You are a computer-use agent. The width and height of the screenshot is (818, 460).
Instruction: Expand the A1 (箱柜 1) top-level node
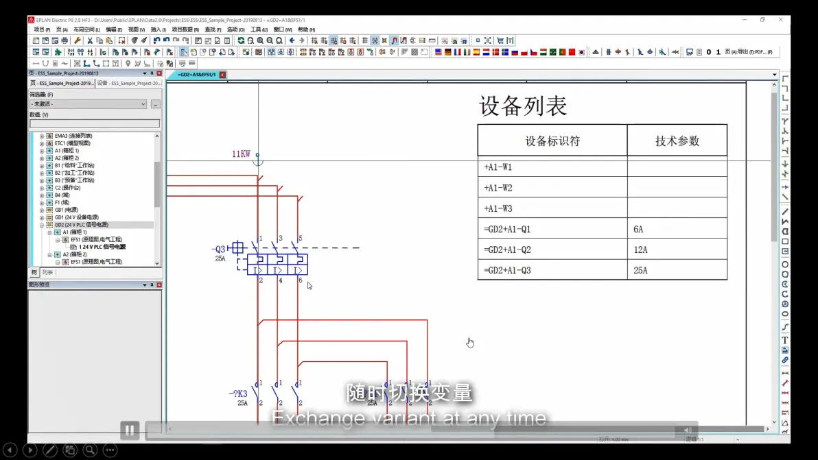pos(42,151)
